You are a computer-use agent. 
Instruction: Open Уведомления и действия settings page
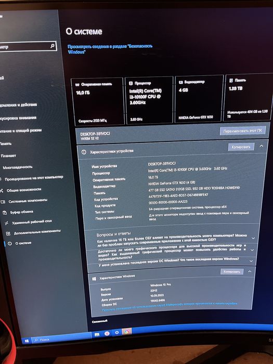18,105
